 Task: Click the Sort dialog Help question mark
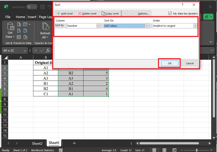[182, 5]
